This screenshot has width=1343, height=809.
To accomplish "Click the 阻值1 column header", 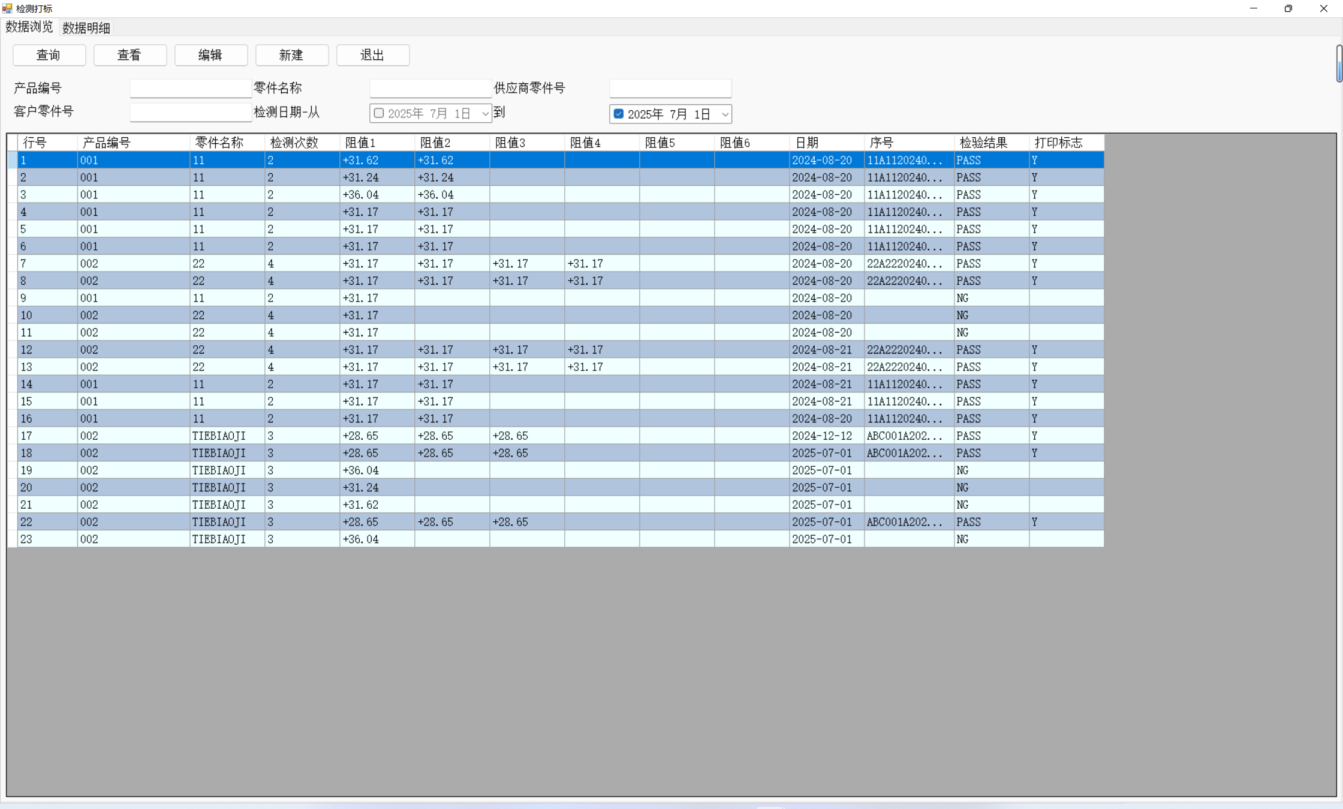I will click(377, 143).
